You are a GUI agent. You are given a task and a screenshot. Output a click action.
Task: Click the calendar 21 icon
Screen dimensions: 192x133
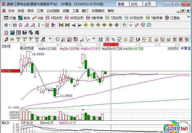[x=6, y=33]
